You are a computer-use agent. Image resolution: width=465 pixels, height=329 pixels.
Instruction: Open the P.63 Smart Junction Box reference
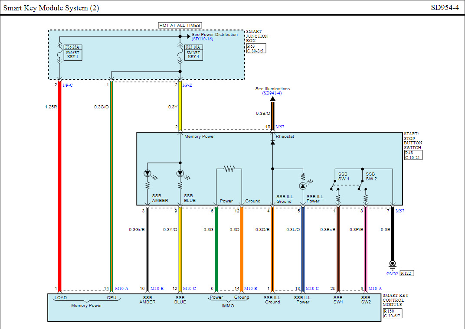256,48
